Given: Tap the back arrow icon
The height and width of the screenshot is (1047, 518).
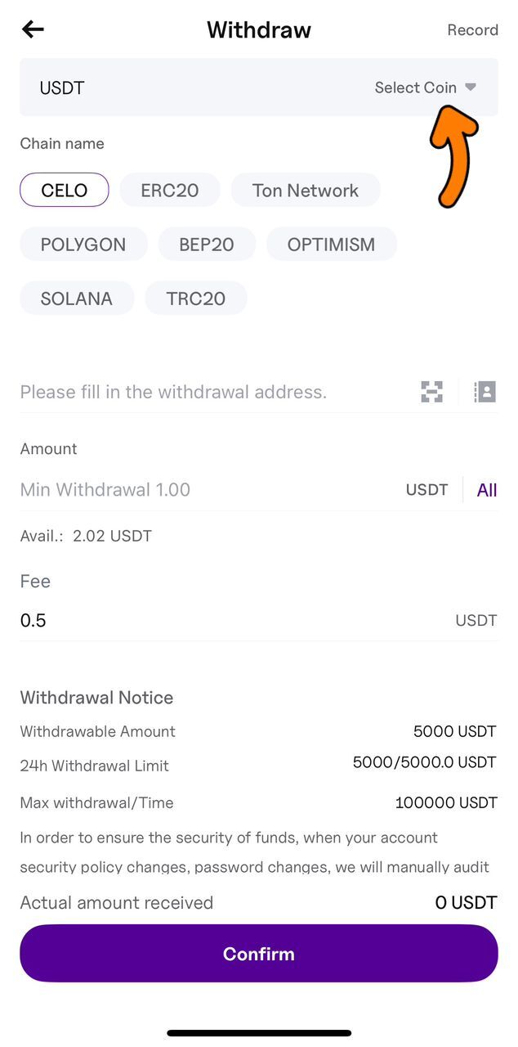Looking at the screenshot, I should click(x=32, y=29).
